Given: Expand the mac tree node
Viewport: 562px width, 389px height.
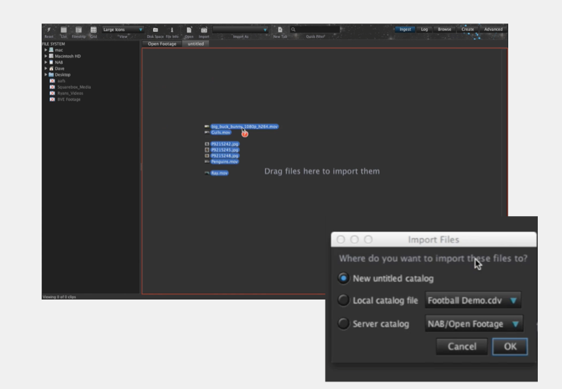Looking at the screenshot, I should (46, 50).
